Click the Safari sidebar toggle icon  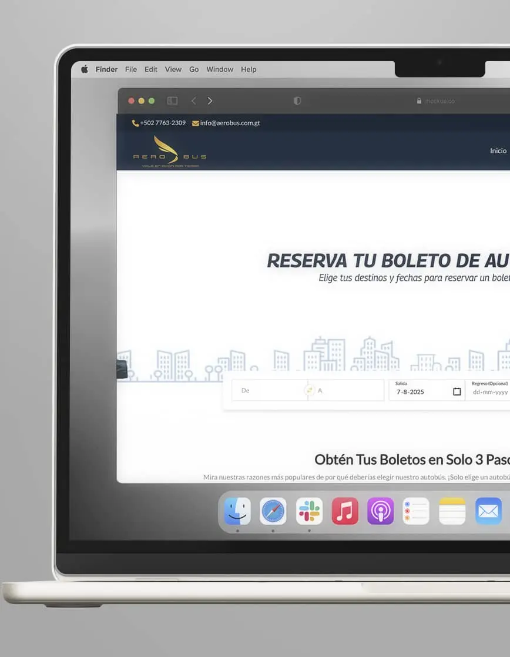(x=172, y=100)
